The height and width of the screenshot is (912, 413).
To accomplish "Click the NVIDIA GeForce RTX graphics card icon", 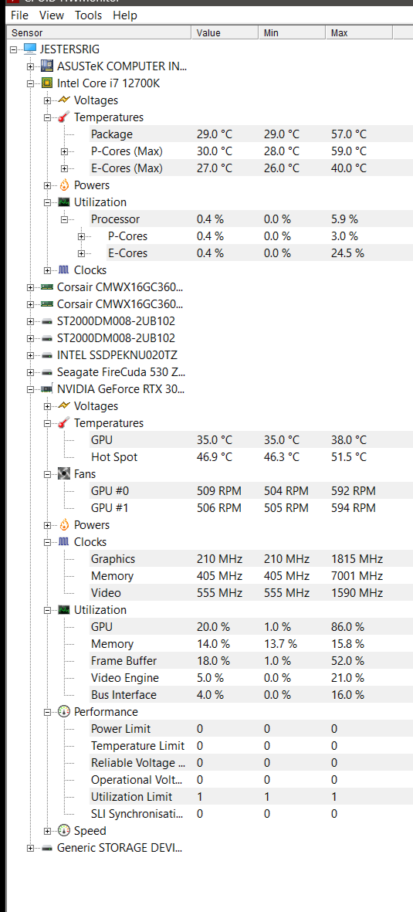I will tap(47, 389).
